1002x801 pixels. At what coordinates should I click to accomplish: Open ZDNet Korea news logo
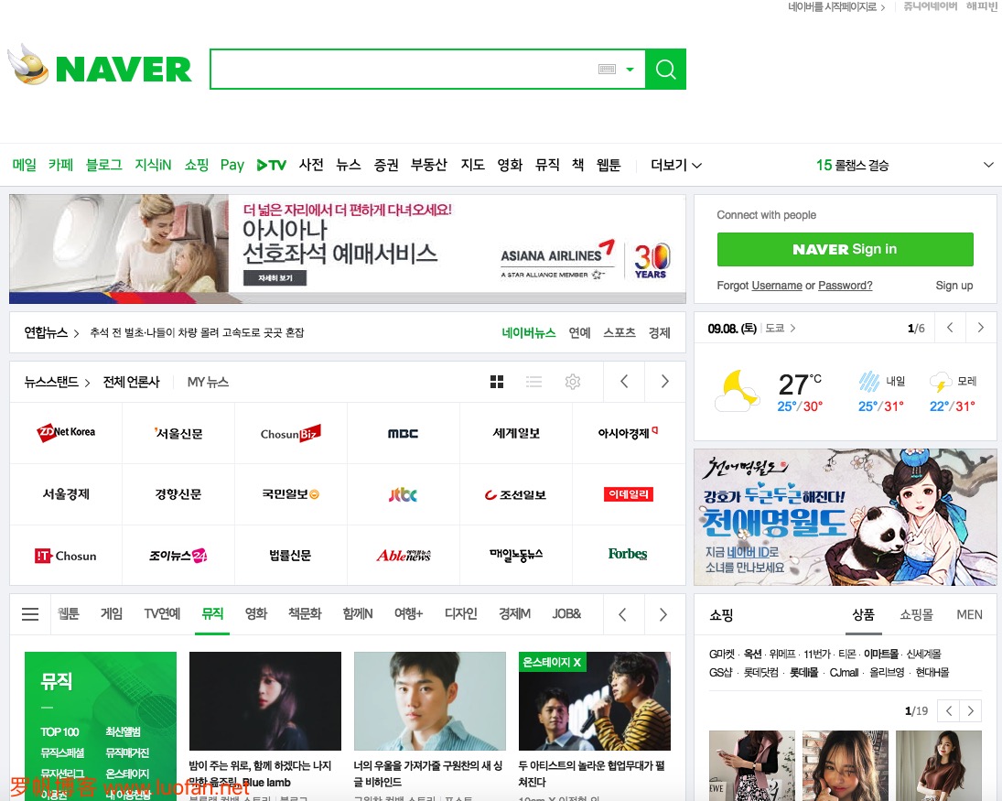pyautogui.click(x=66, y=433)
